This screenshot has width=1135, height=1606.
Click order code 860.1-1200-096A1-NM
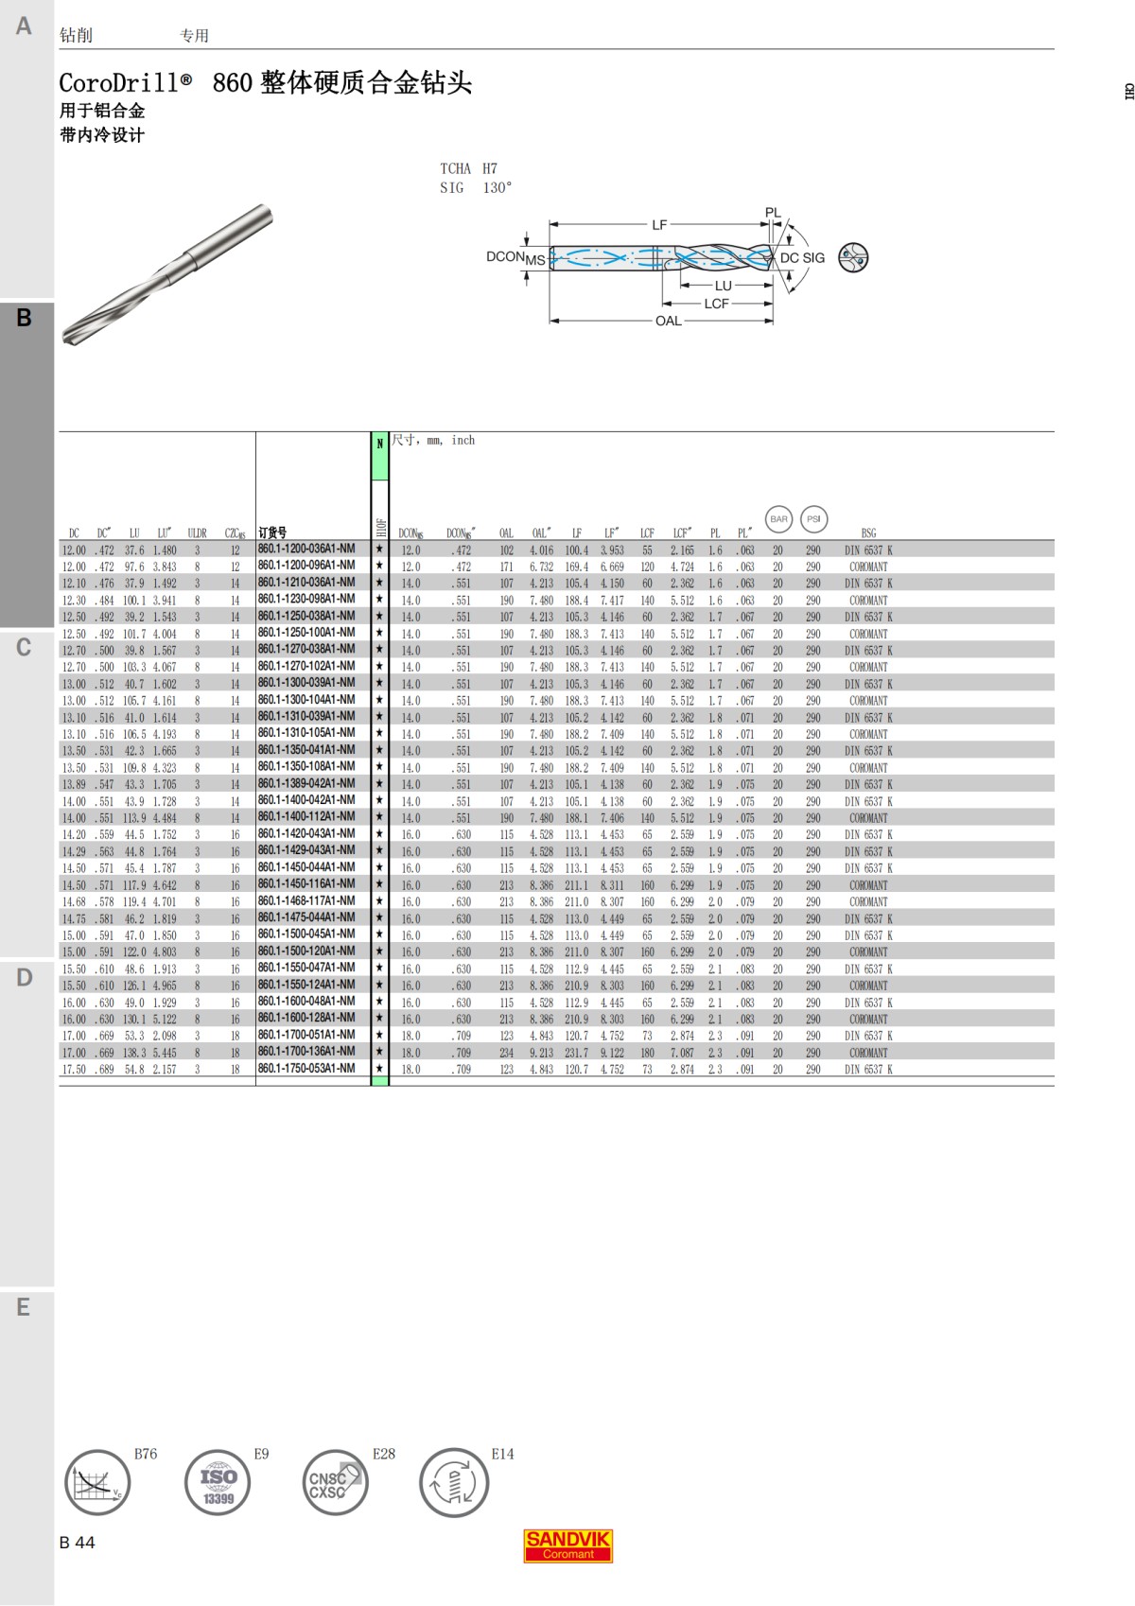point(306,566)
